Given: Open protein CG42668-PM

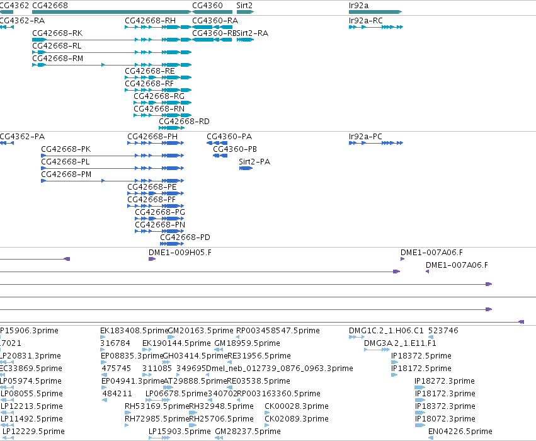Looking at the screenshot, I should pos(66,175).
